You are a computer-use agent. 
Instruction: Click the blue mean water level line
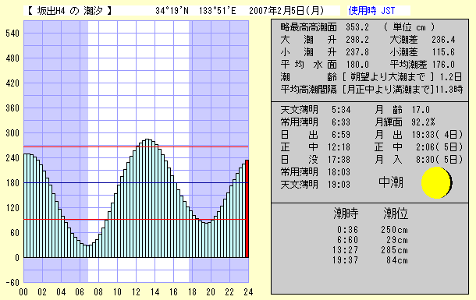click(136, 182)
